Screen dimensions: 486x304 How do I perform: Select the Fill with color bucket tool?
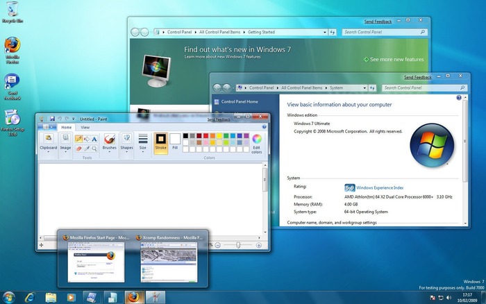(x=87, y=139)
